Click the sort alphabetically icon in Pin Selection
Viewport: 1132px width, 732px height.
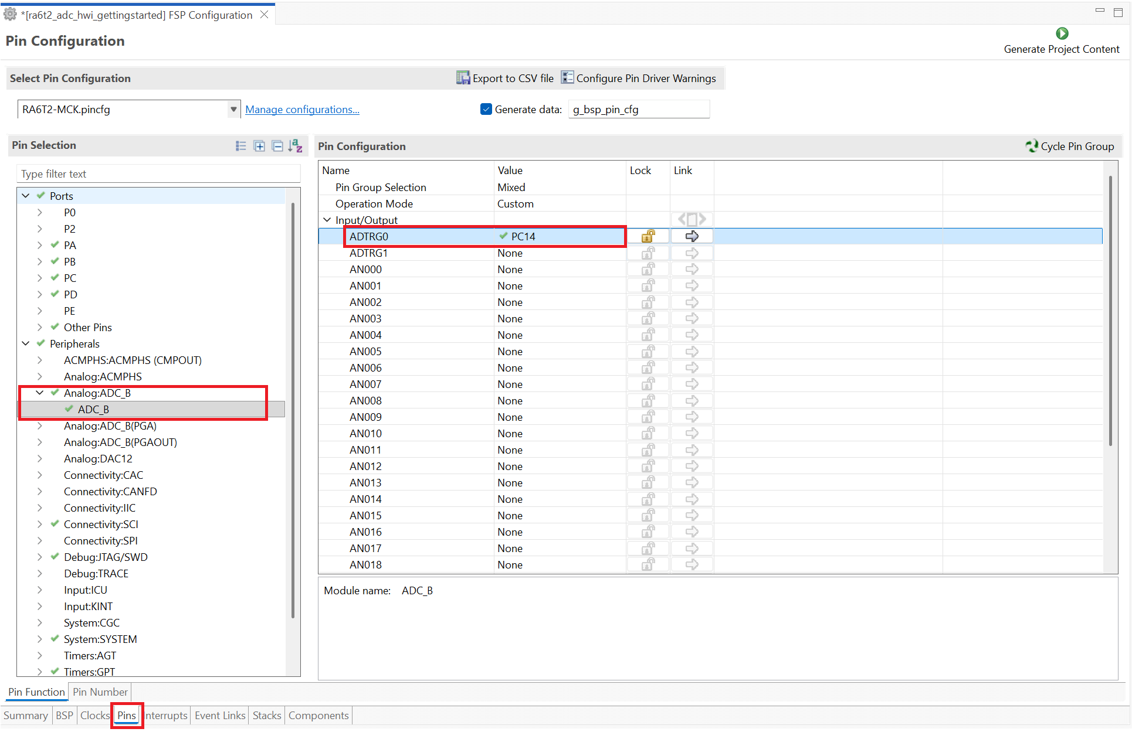pyautogui.click(x=295, y=146)
